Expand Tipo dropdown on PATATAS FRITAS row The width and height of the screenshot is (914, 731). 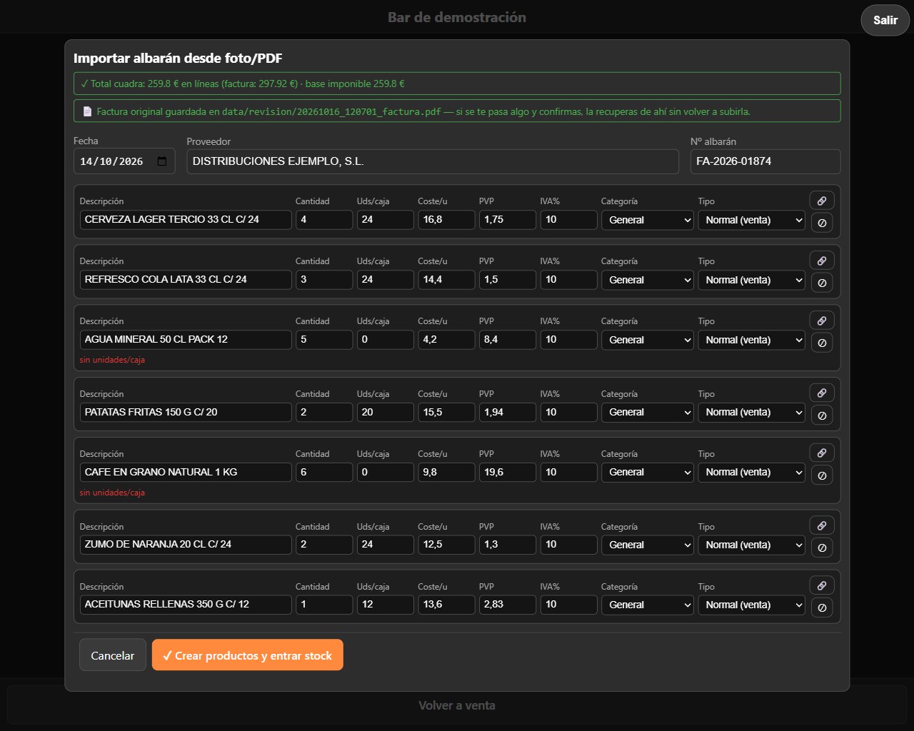pos(751,412)
